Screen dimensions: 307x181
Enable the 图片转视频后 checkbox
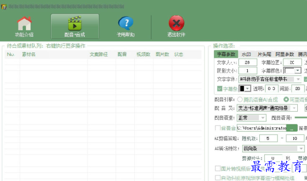218,169
